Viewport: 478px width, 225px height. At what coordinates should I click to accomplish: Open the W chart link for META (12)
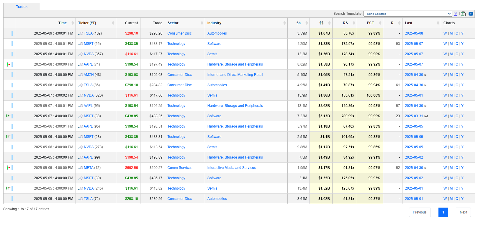point(445,168)
